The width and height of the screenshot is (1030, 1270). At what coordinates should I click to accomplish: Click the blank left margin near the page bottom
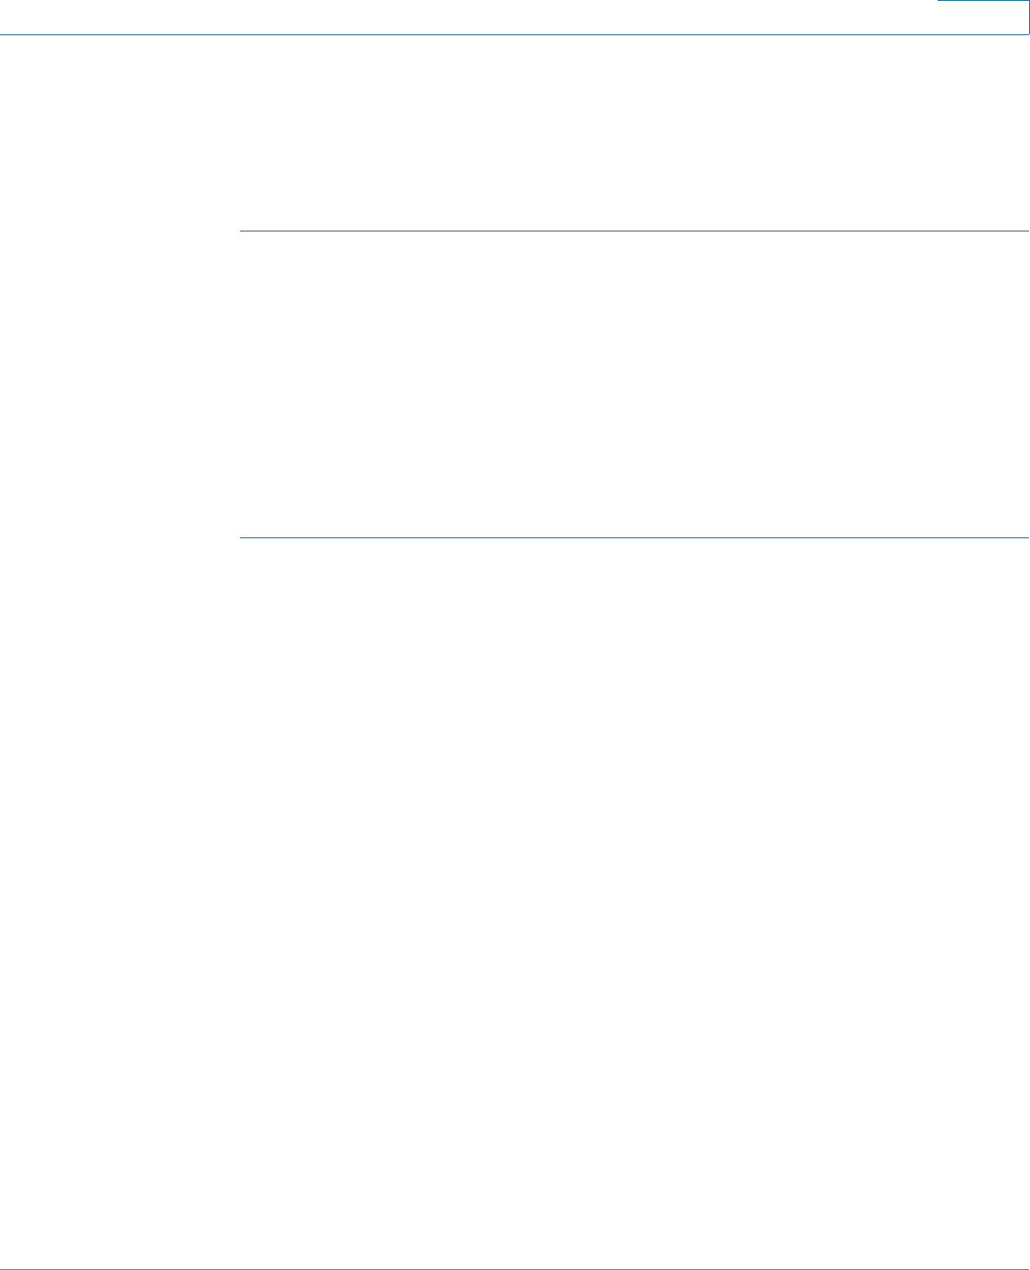119,1191
